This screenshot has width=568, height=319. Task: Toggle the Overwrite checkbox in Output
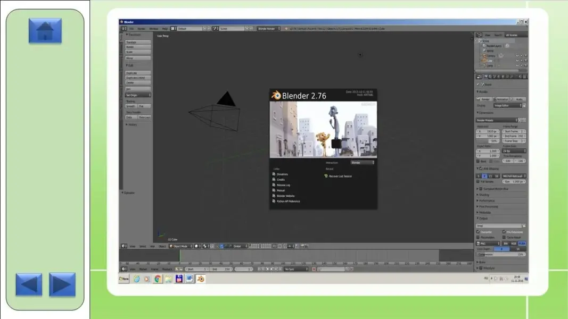[x=479, y=232]
